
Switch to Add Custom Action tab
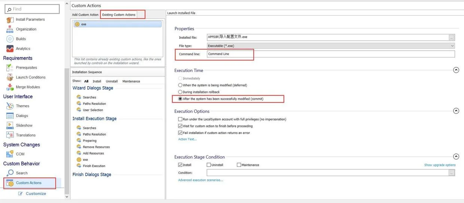(x=85, y=15)
